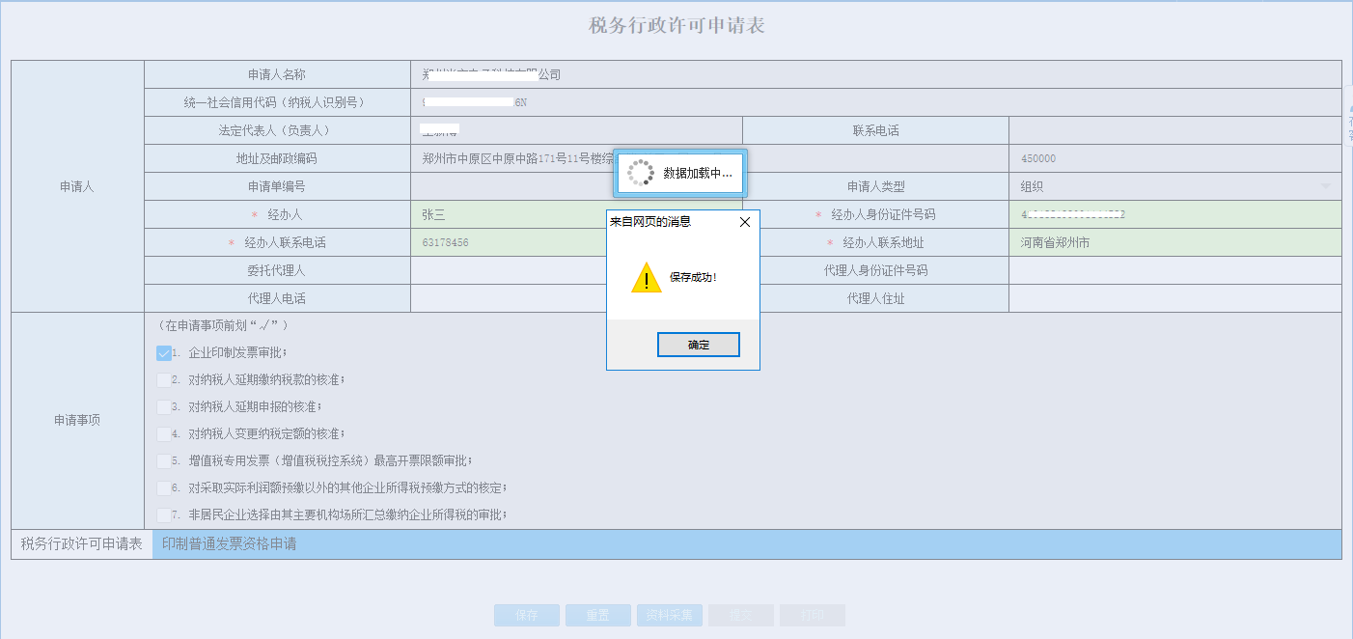The width and height of the screenshot is (1353, 639).
Task: Reset the form with 重置 button
Action: pos(597,615)
